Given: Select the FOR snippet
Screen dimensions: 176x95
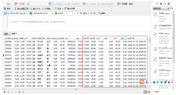Looking at the screenshot, I should 162,38.
